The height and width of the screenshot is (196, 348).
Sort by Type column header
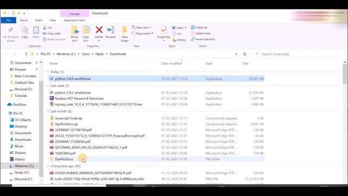point(209,64)
